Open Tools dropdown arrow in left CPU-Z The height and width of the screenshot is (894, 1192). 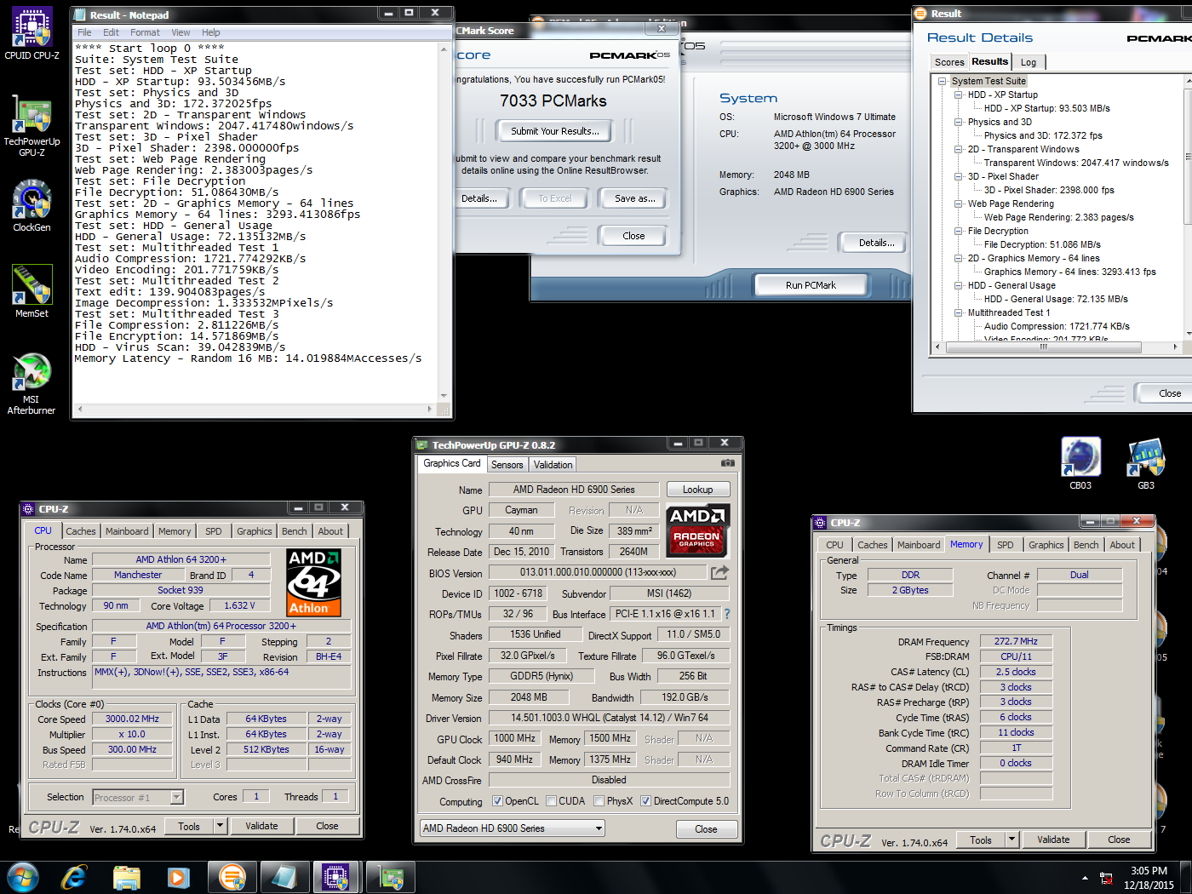pyautogui.click(x=220, y=826)
